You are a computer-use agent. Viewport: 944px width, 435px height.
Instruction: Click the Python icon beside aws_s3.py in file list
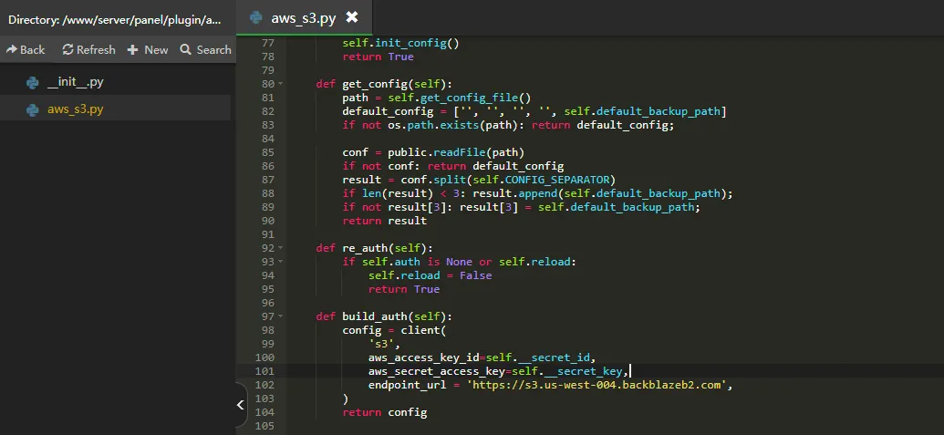[33, 109]
